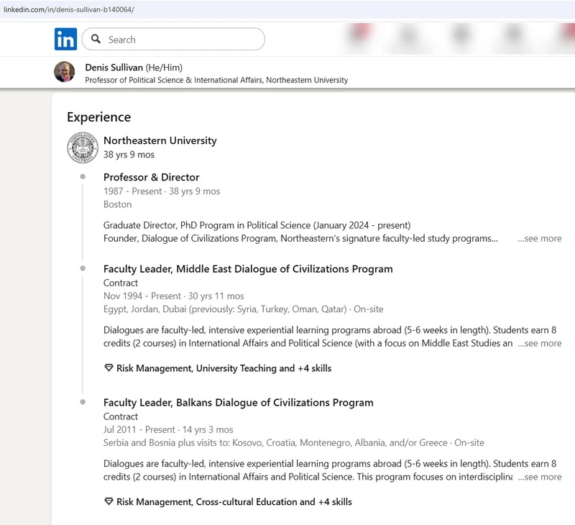
Task: Open "Risk Management, University Teaching and +4 skills"
Action: [x=224, y=368]
